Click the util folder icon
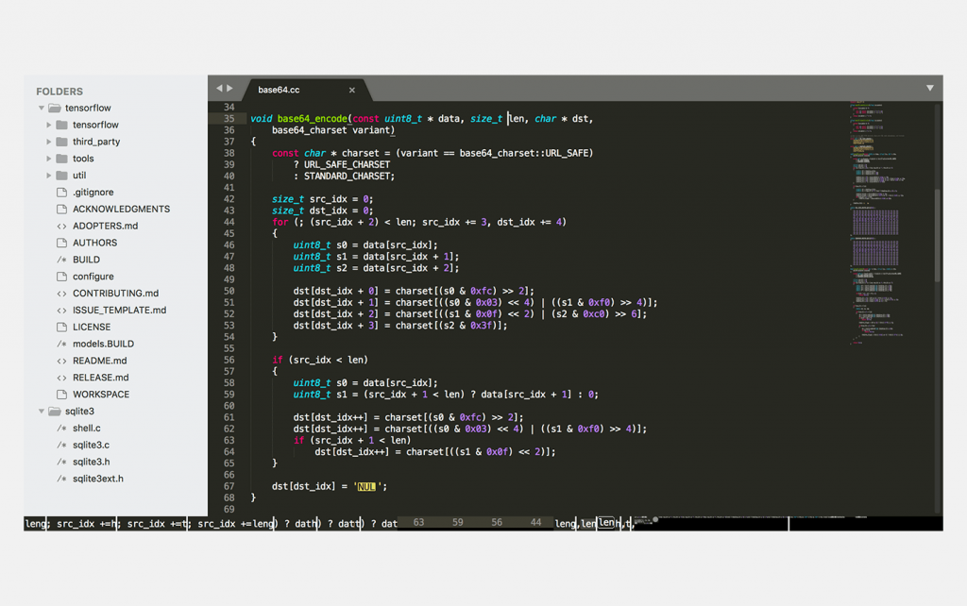Screen dimensions: 967x606 [x=61, y=175]
